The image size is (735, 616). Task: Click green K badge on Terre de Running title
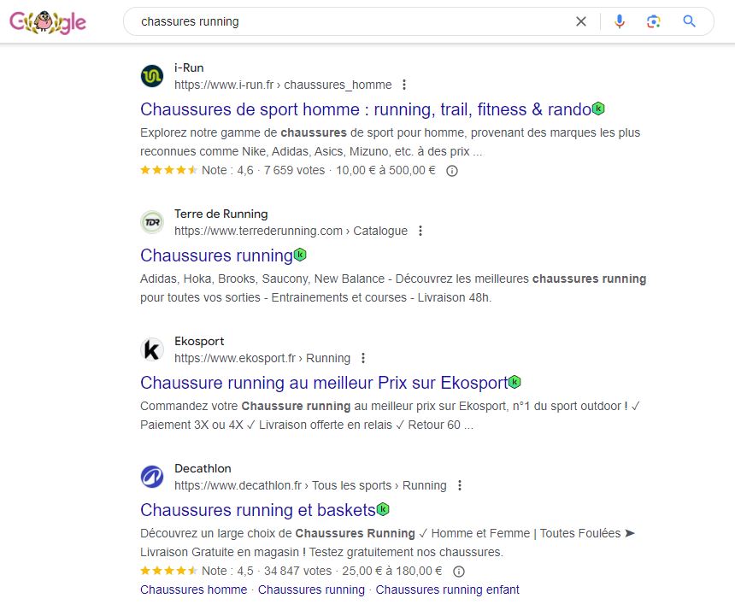click(x=300, y=255)
